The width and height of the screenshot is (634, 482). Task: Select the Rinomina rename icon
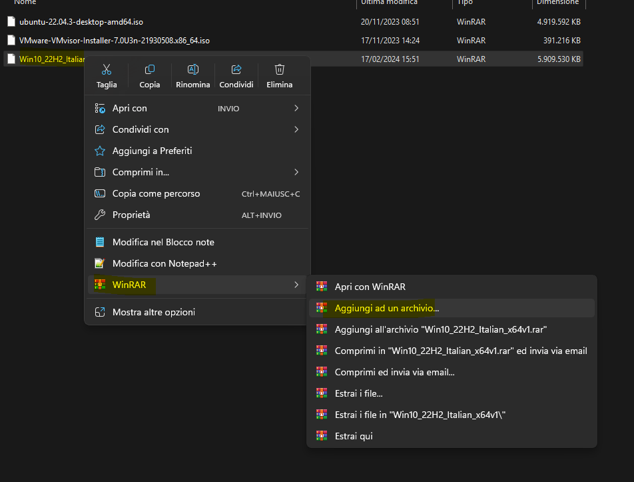pos(193,70)
